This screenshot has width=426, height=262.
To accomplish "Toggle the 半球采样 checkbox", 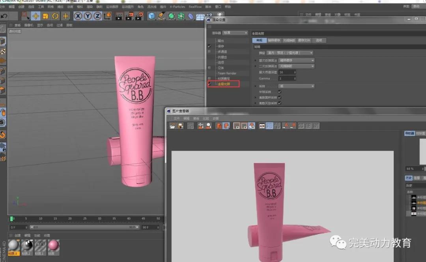I will [x=280, y=92].
